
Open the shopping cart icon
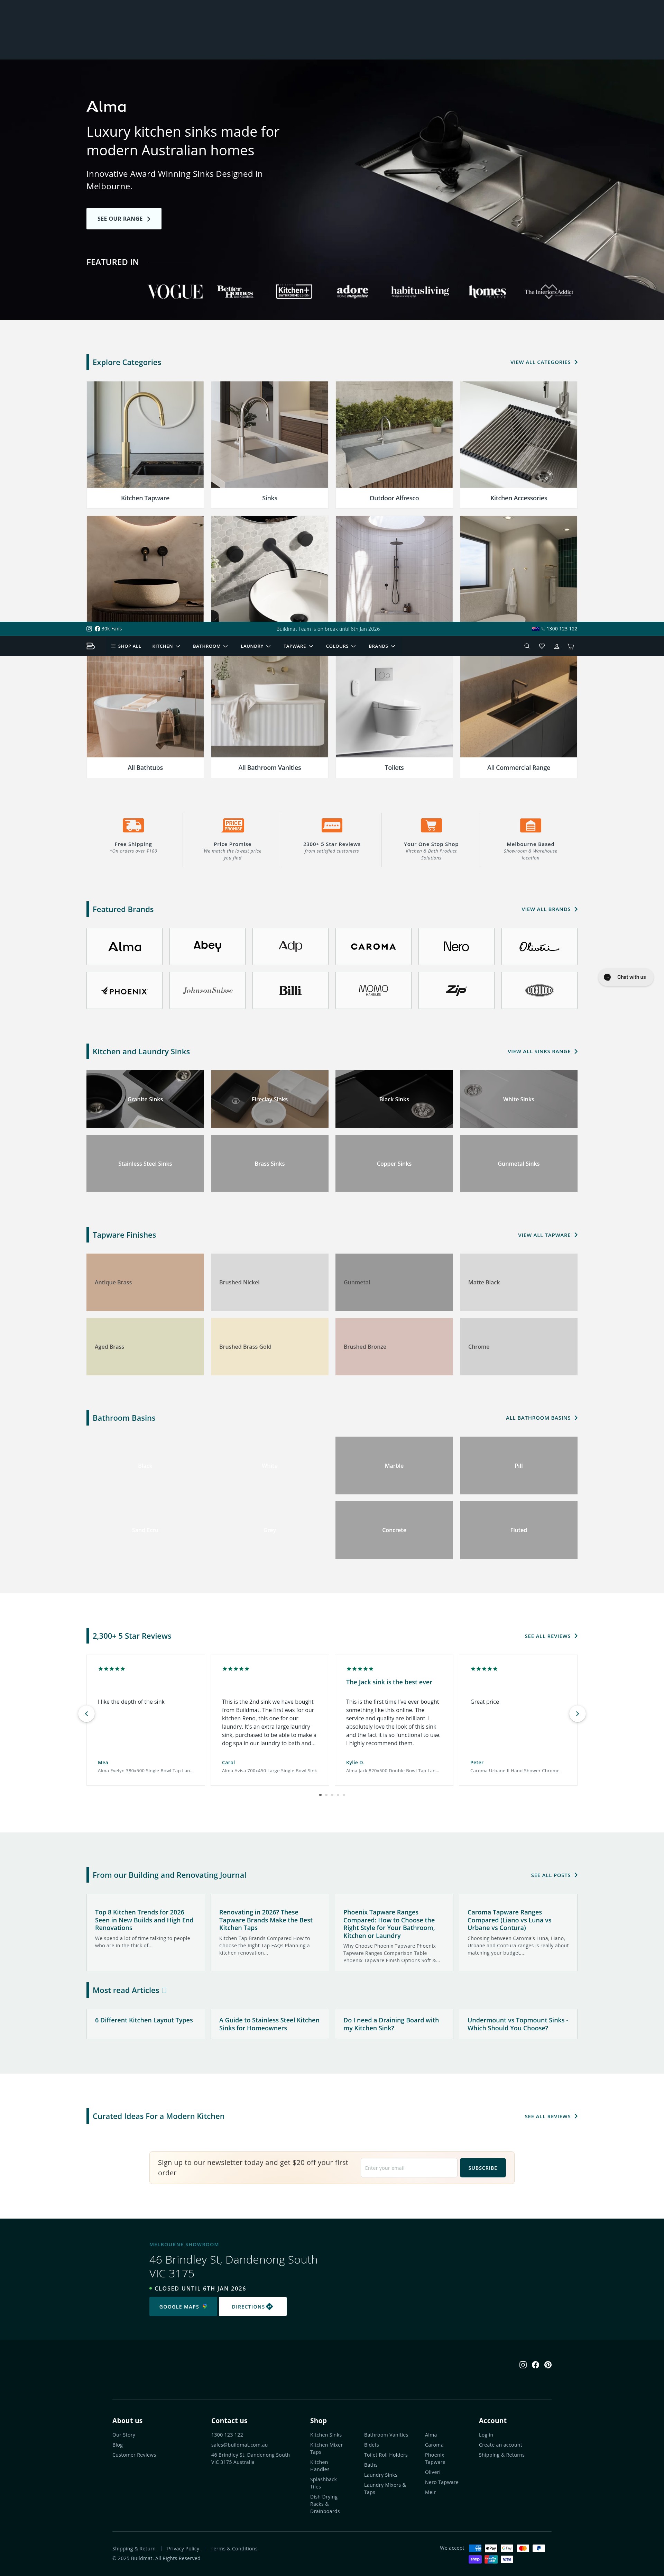pos(571,646)
